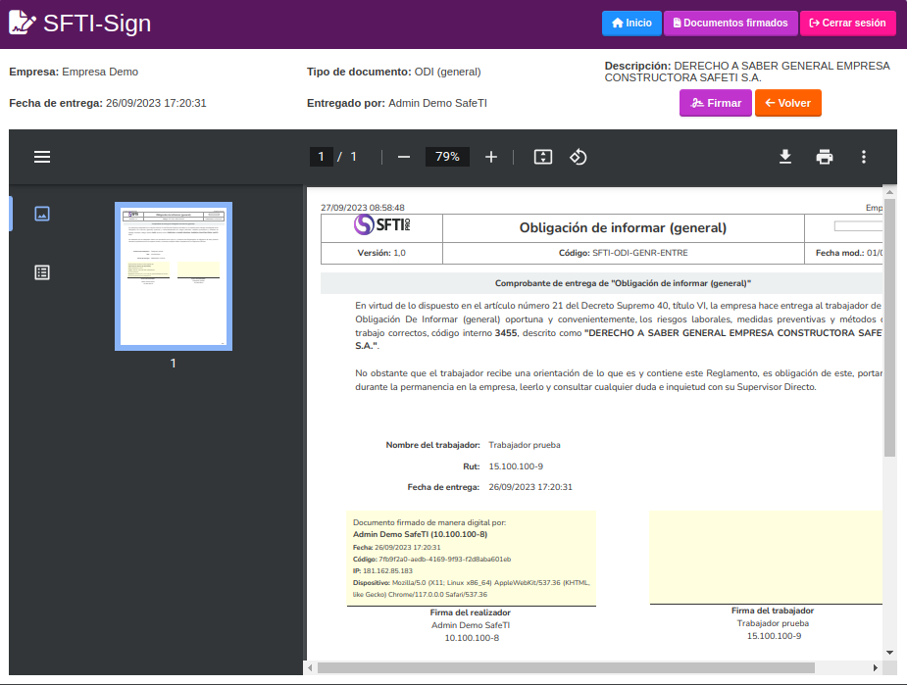
Task: Click the 'Empresa: Empresa Demo' text
Action: [74, 72]
